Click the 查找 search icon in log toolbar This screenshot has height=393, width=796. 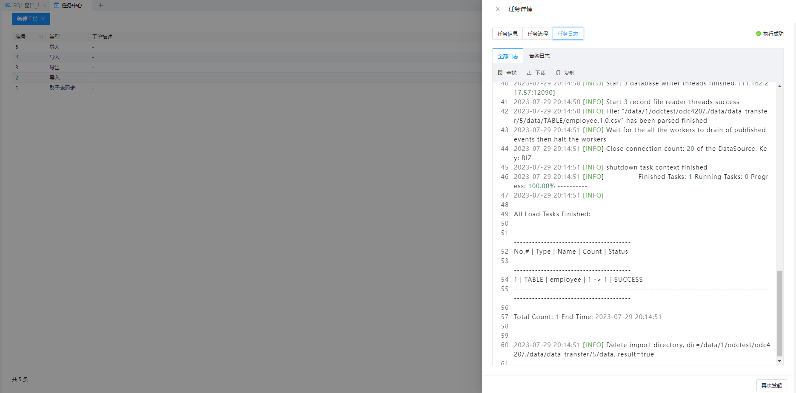pos(500,73)
